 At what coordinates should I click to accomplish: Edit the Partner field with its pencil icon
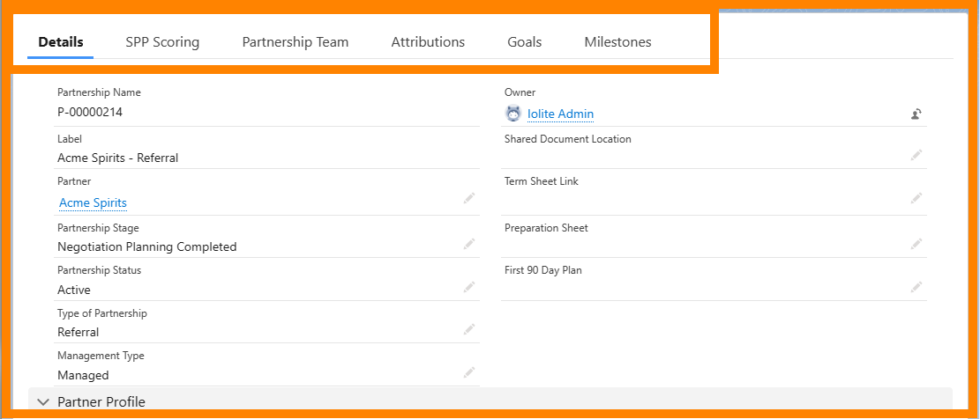coord(468,198)
